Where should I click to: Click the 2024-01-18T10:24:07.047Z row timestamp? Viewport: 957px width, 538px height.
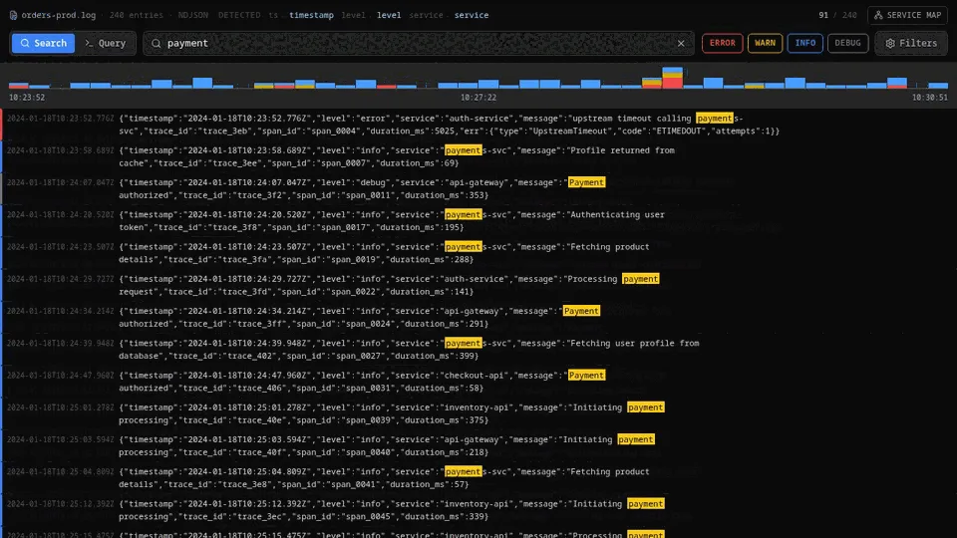click(x=61, y=182)
